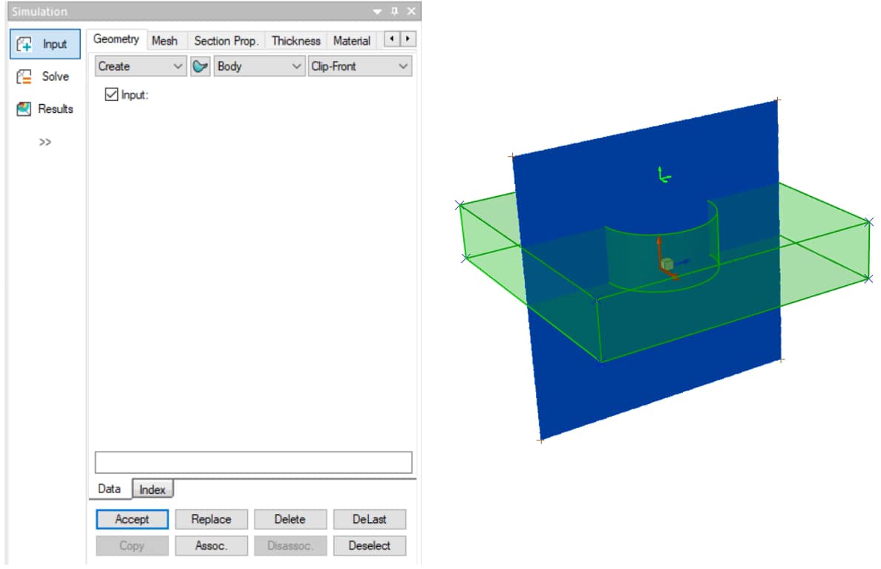This screenshot has width=881, height=569.
Task: Select the Index tab
Action: (153, 490)
